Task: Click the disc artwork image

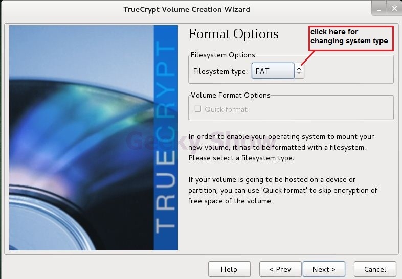Action: pos(81,137)
